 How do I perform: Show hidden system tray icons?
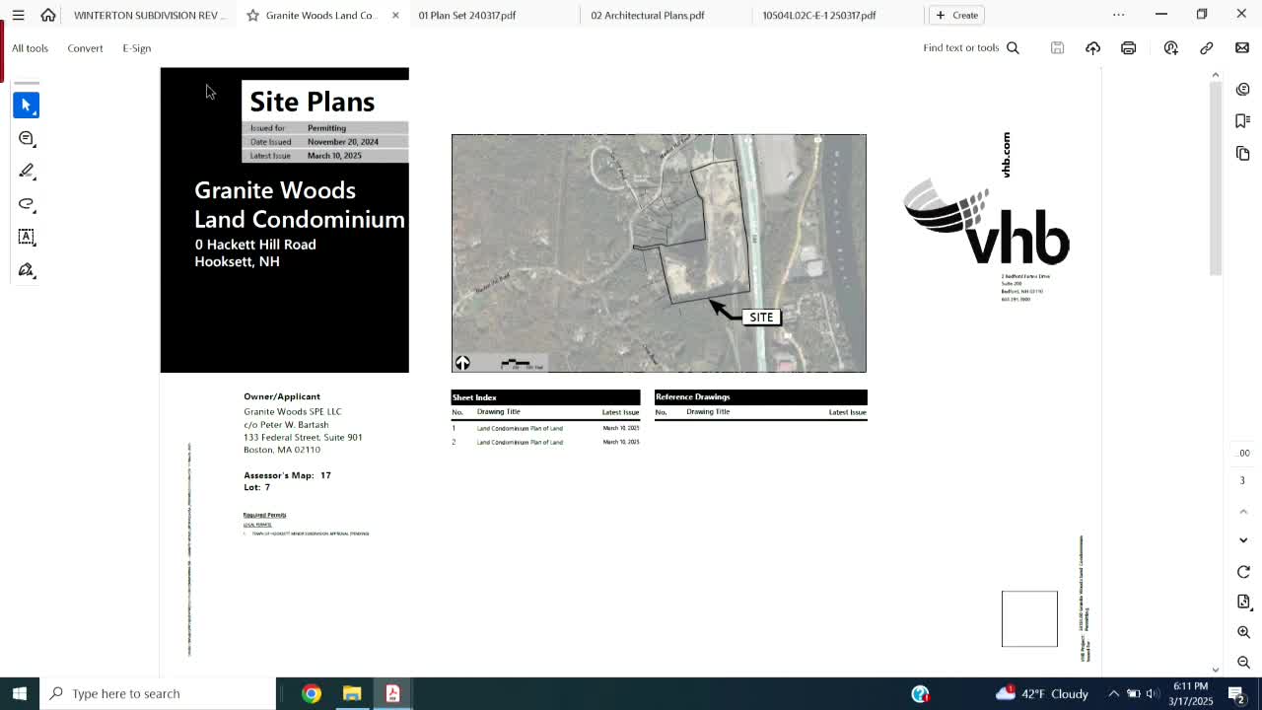coord(1113,693)
